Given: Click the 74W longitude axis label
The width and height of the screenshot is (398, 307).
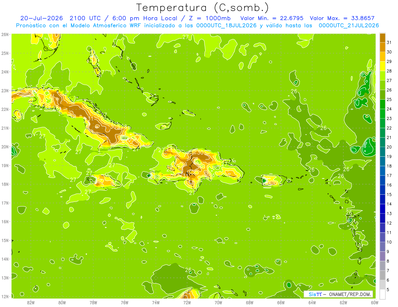Looking at the screenshot, I should (x=156, y=302).
